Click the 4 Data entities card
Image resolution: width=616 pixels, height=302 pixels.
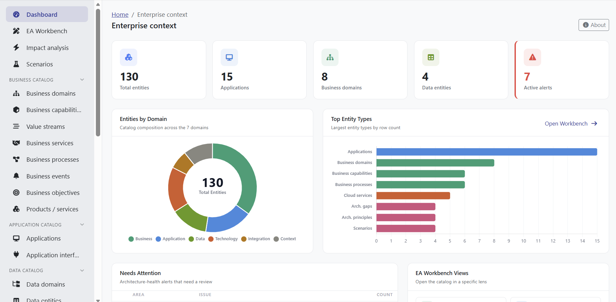pos(461,70)
